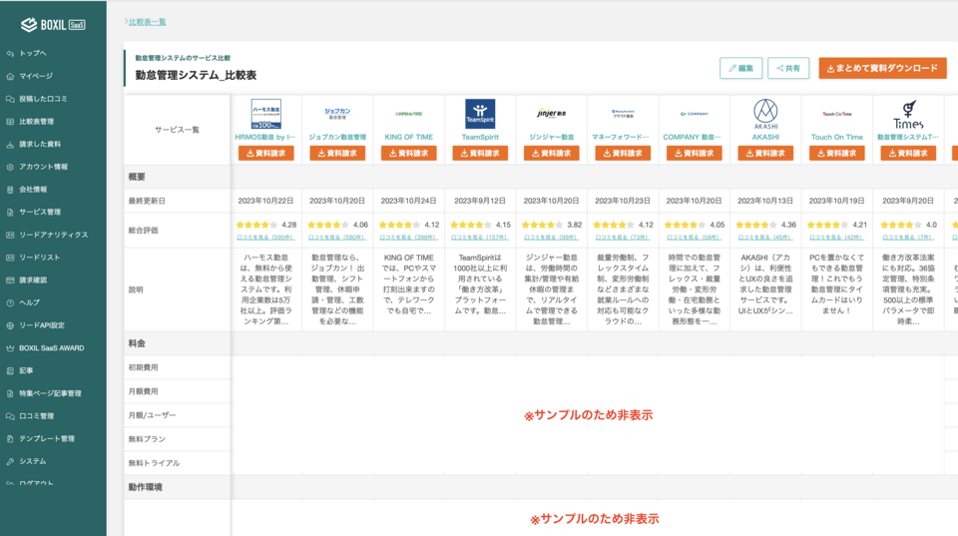Image resolution: width=958 pixels, height=536 pixels.
Task: View HRMOS reviews link (595件)
Action: (x=265, y=238)
